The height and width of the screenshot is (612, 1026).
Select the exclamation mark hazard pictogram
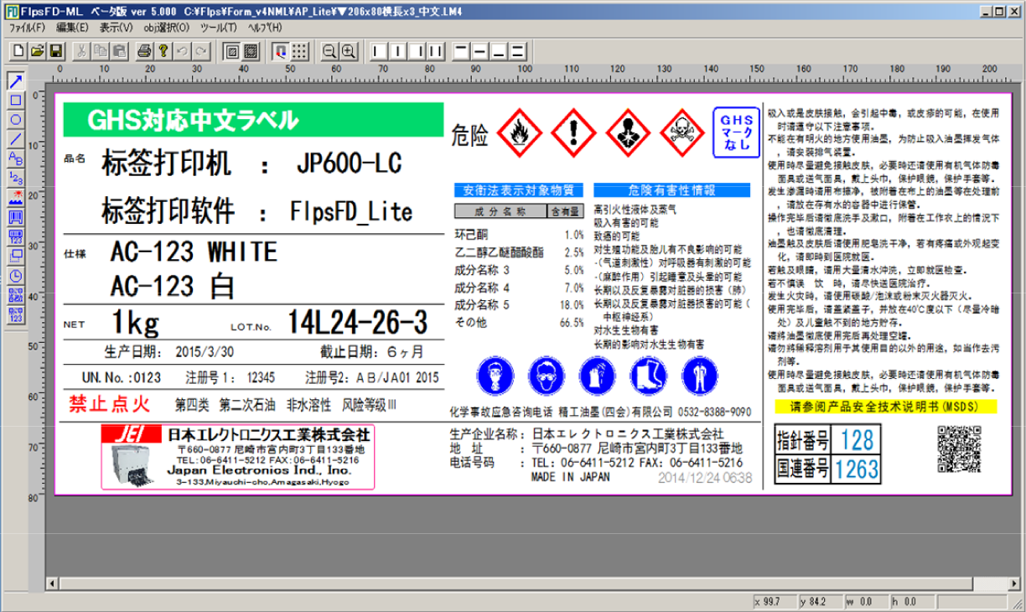click(572, 131)
